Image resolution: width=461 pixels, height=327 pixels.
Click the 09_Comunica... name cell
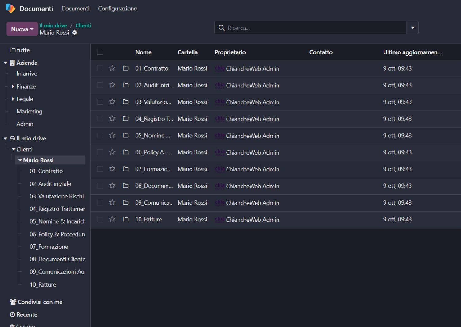154,202
